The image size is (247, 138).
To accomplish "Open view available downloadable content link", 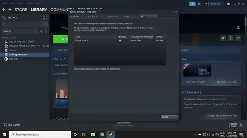I will [97, 69].
